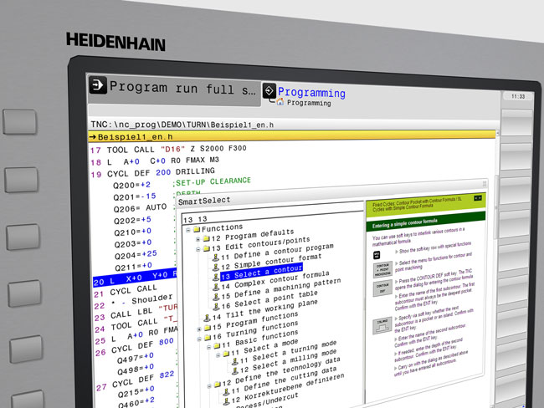Image resolution: width=544 pixels, height=408 pixels.
Task: Select line 18 L A+0 C+0
Action: click(155, 161)
